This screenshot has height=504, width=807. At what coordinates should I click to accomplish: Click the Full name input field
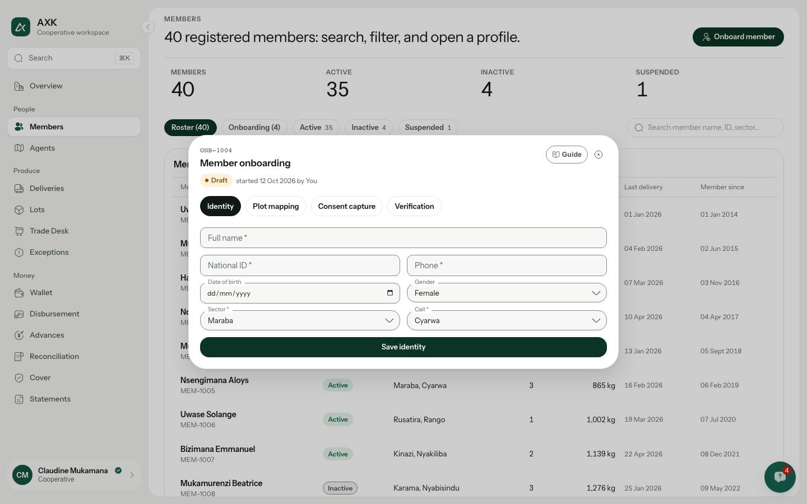(x=403, y=238)
